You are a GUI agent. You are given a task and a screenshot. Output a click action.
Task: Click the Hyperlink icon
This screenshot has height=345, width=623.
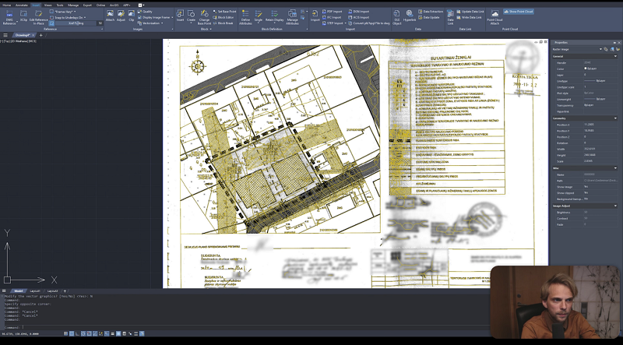tap(410, 17)
